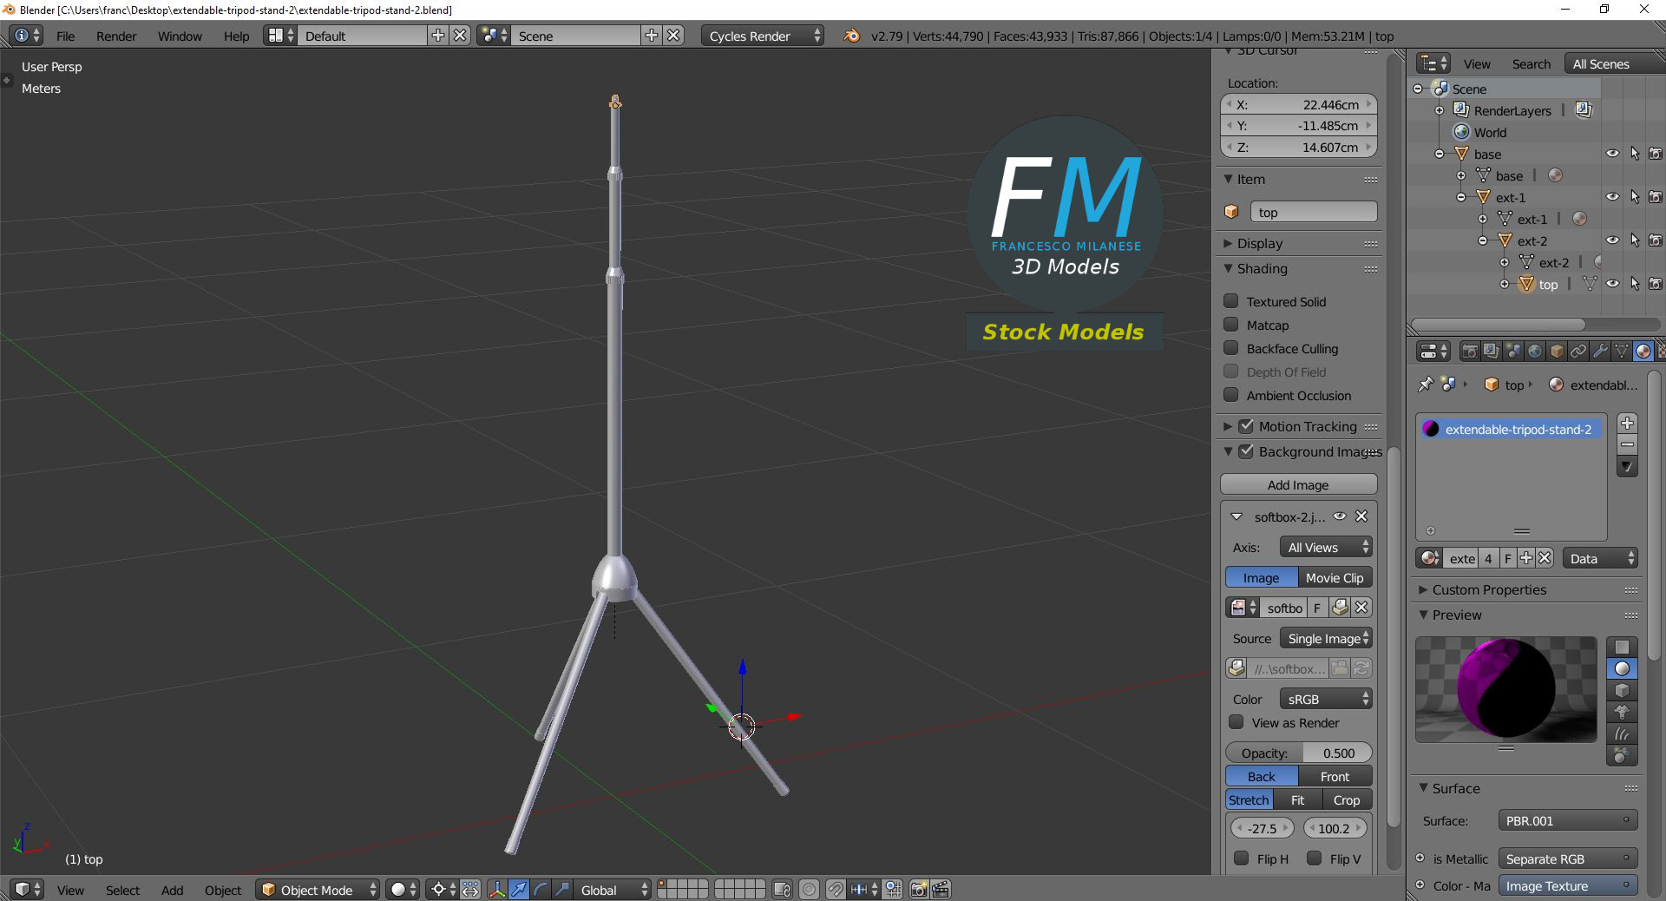
Task: Open the Material properties tab
Action: 1643,352
